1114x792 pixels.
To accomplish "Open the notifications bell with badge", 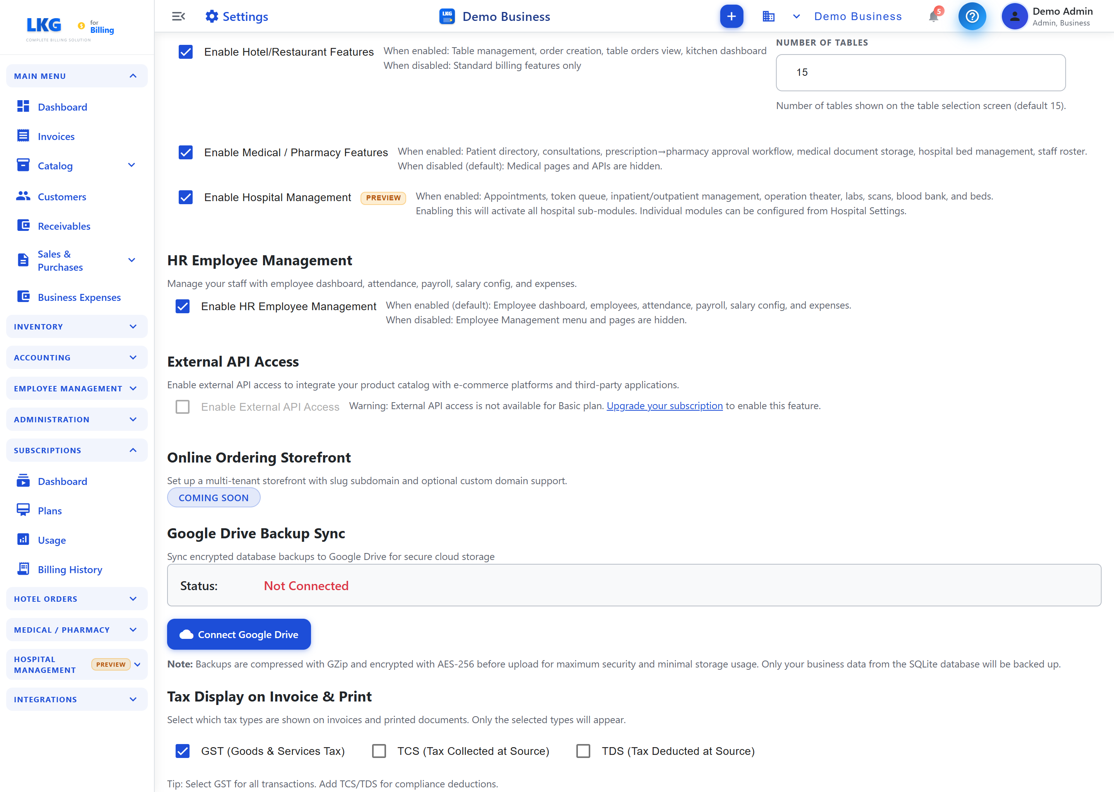I will click(x=934, y=16).
